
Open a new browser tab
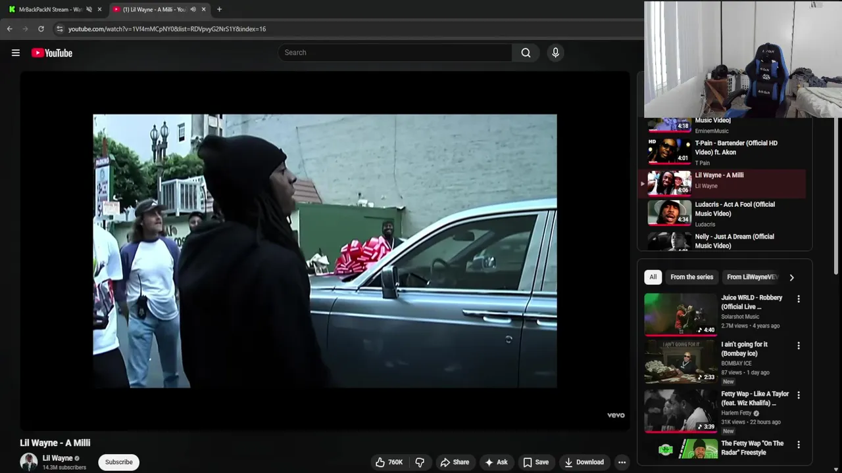click(x=219, y=9)
